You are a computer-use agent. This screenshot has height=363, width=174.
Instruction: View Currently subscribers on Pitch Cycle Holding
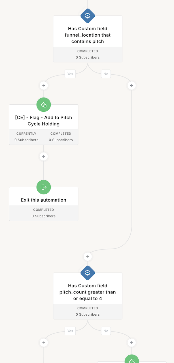click(26, 137)
